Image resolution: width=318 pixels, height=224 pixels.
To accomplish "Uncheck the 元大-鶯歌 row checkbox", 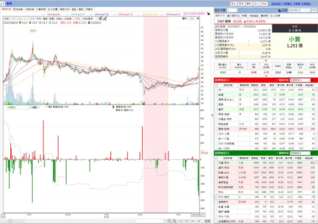I will (216, 197).
